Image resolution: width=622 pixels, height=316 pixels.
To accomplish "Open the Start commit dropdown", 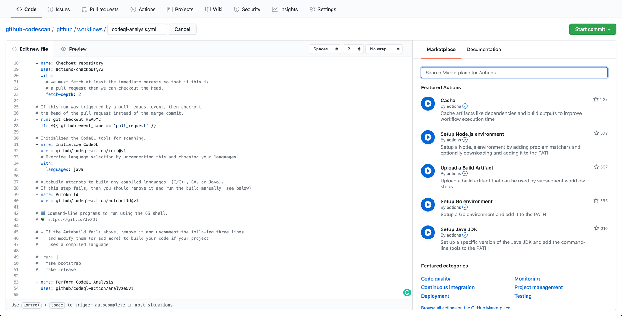I will [593, 29].
